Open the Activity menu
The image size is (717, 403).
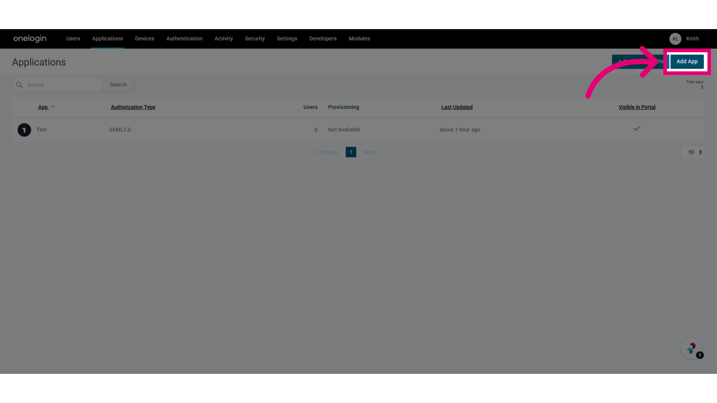[224, 38]
